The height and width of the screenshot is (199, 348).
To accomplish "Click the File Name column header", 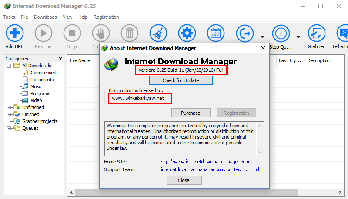I will [80, 60].
